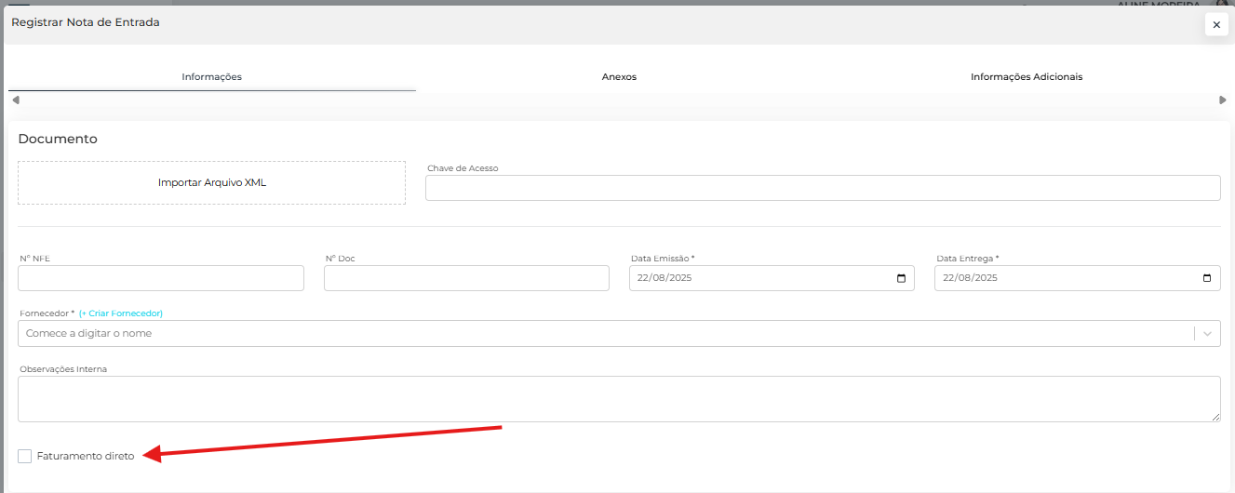Screen dimensions: 1235x493
Task: Expand the Fornecedor dropdown chevron
Action: [1207, 334]
